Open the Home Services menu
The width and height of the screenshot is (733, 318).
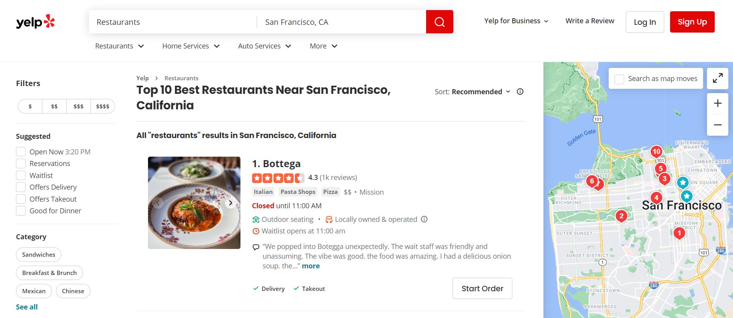[x=191, y=46]
